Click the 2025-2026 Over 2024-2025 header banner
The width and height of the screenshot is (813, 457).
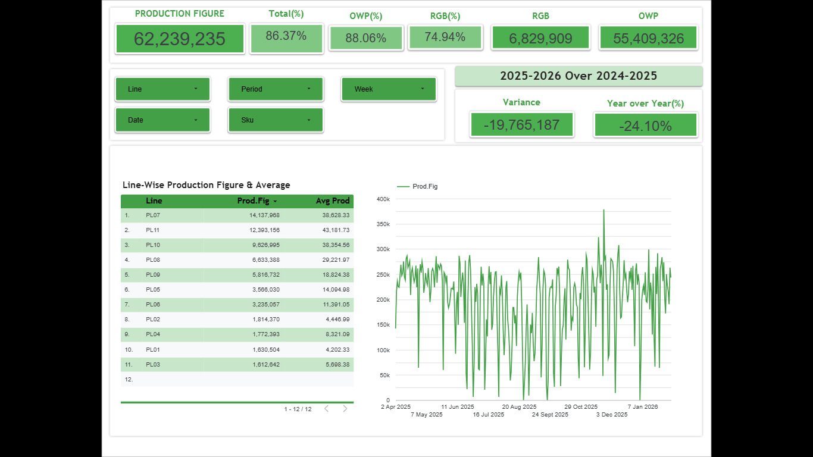578,76
